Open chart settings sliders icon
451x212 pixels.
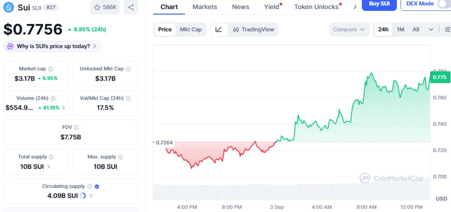tap(447, 29)
